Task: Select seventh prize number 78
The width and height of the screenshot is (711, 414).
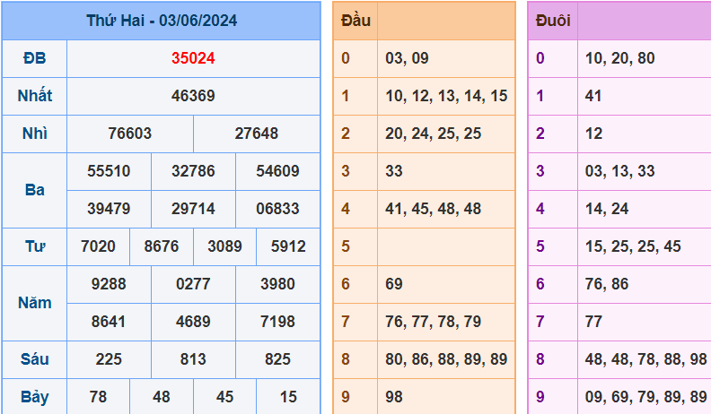Action: [x=98, y=397]
